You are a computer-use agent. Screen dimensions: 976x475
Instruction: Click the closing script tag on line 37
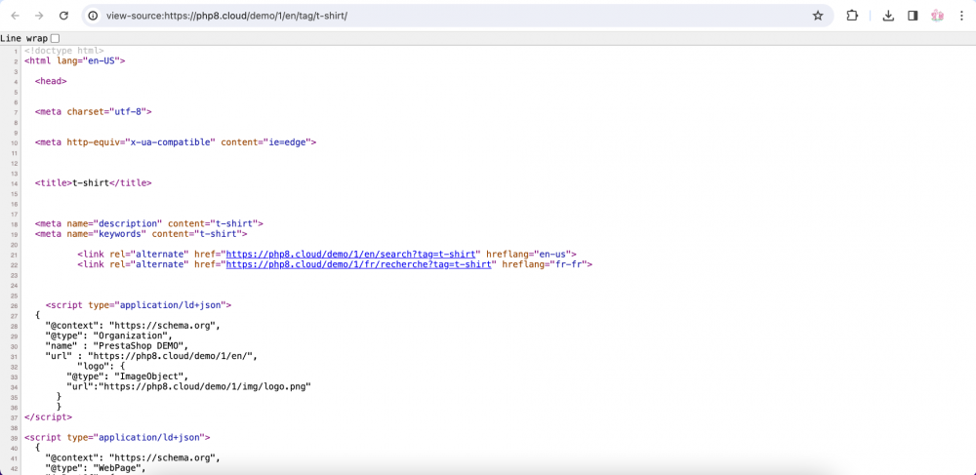coord(49,417)
